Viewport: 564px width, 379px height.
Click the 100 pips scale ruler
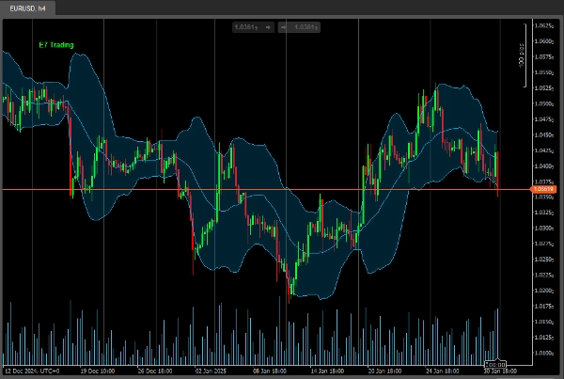click(523, 55)
